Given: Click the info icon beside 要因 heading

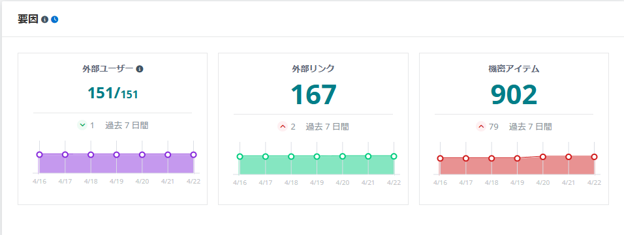Looking at the screenshot, I should click(x=45, y=20).
